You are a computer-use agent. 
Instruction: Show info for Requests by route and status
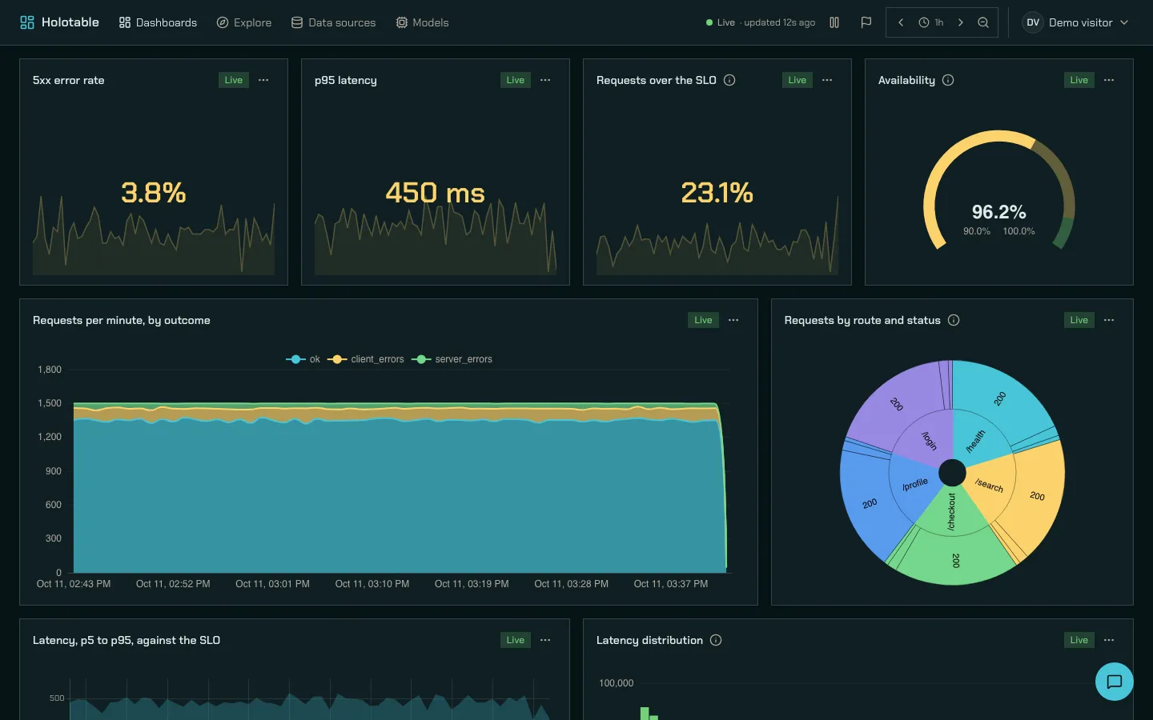(x=954, y=320)
